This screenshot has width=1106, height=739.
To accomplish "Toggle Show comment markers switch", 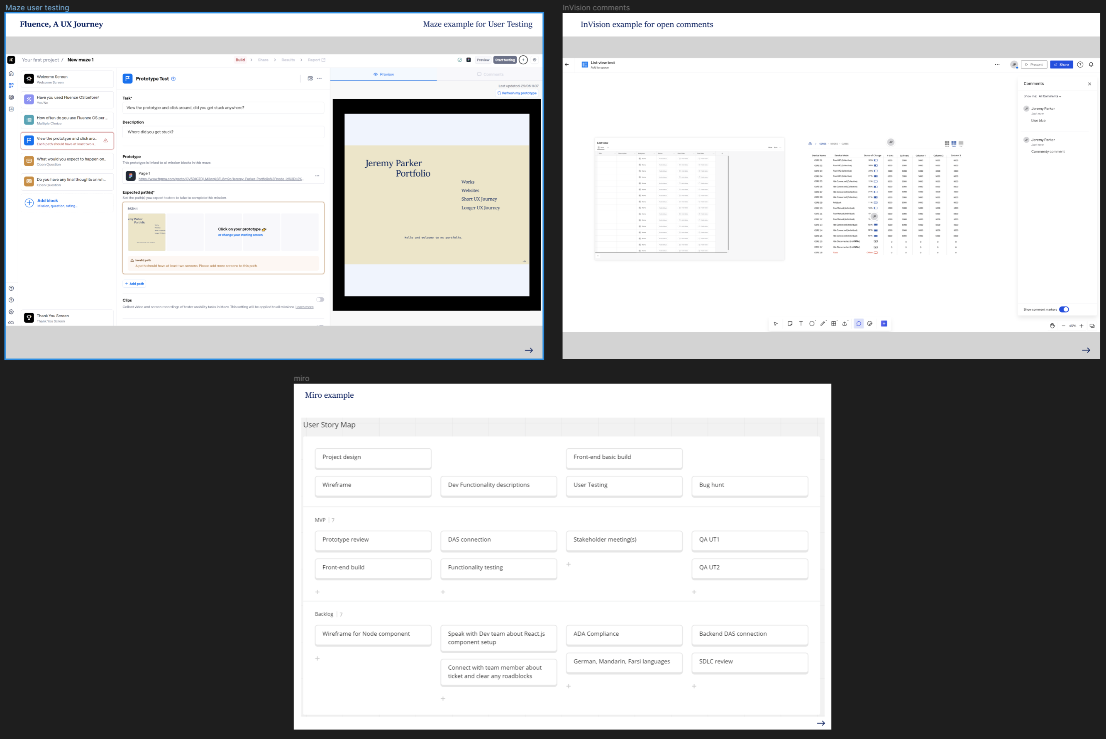I will coord(1064,309).
